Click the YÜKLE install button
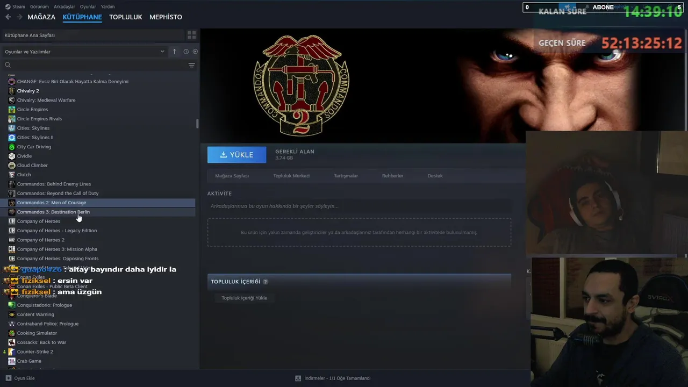688x387 pixels. tap(236, 155)
